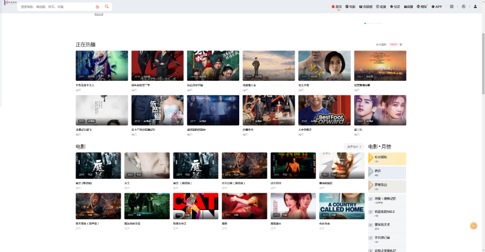Image resolution: width=485 pixels, height=252 pixels.
Task: Open the rank 6 monthly chart entry
Action: 387,226
